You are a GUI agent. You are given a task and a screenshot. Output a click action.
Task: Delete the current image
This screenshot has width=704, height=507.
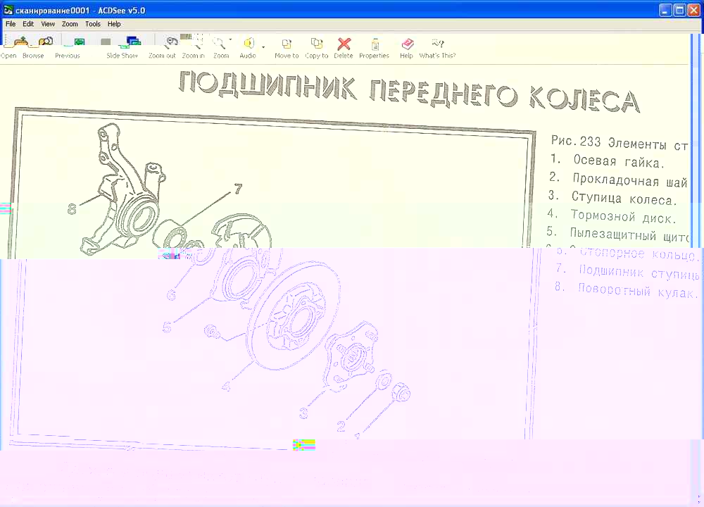(x=344, y=47)
